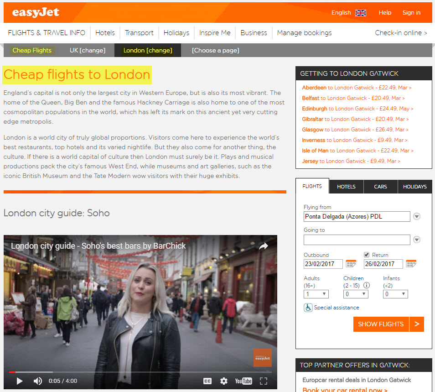Image resolution: width=435 pixels, height=392 pixels.
Task: Click the video title text
Action: 98,246
